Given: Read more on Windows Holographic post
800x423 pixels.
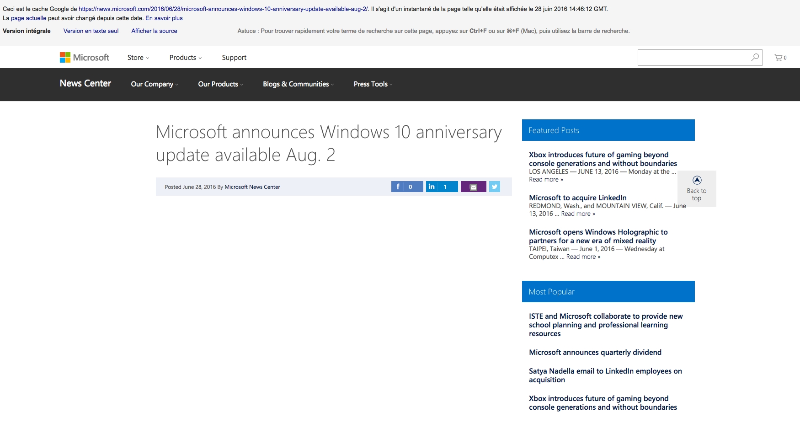Looking at the screenshot, I should tap(583, 257).
